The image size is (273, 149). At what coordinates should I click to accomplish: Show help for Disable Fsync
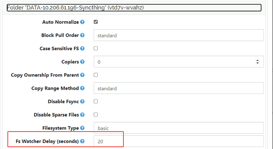(x=82, y=102)
